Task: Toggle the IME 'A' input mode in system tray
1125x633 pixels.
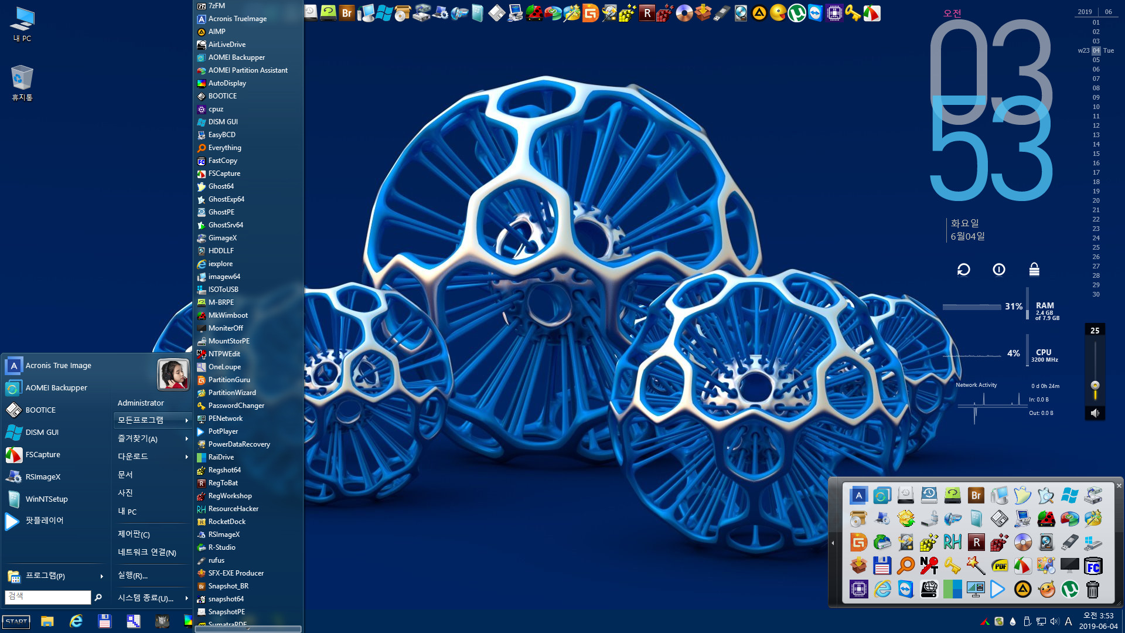Action: click(1069, 622)
